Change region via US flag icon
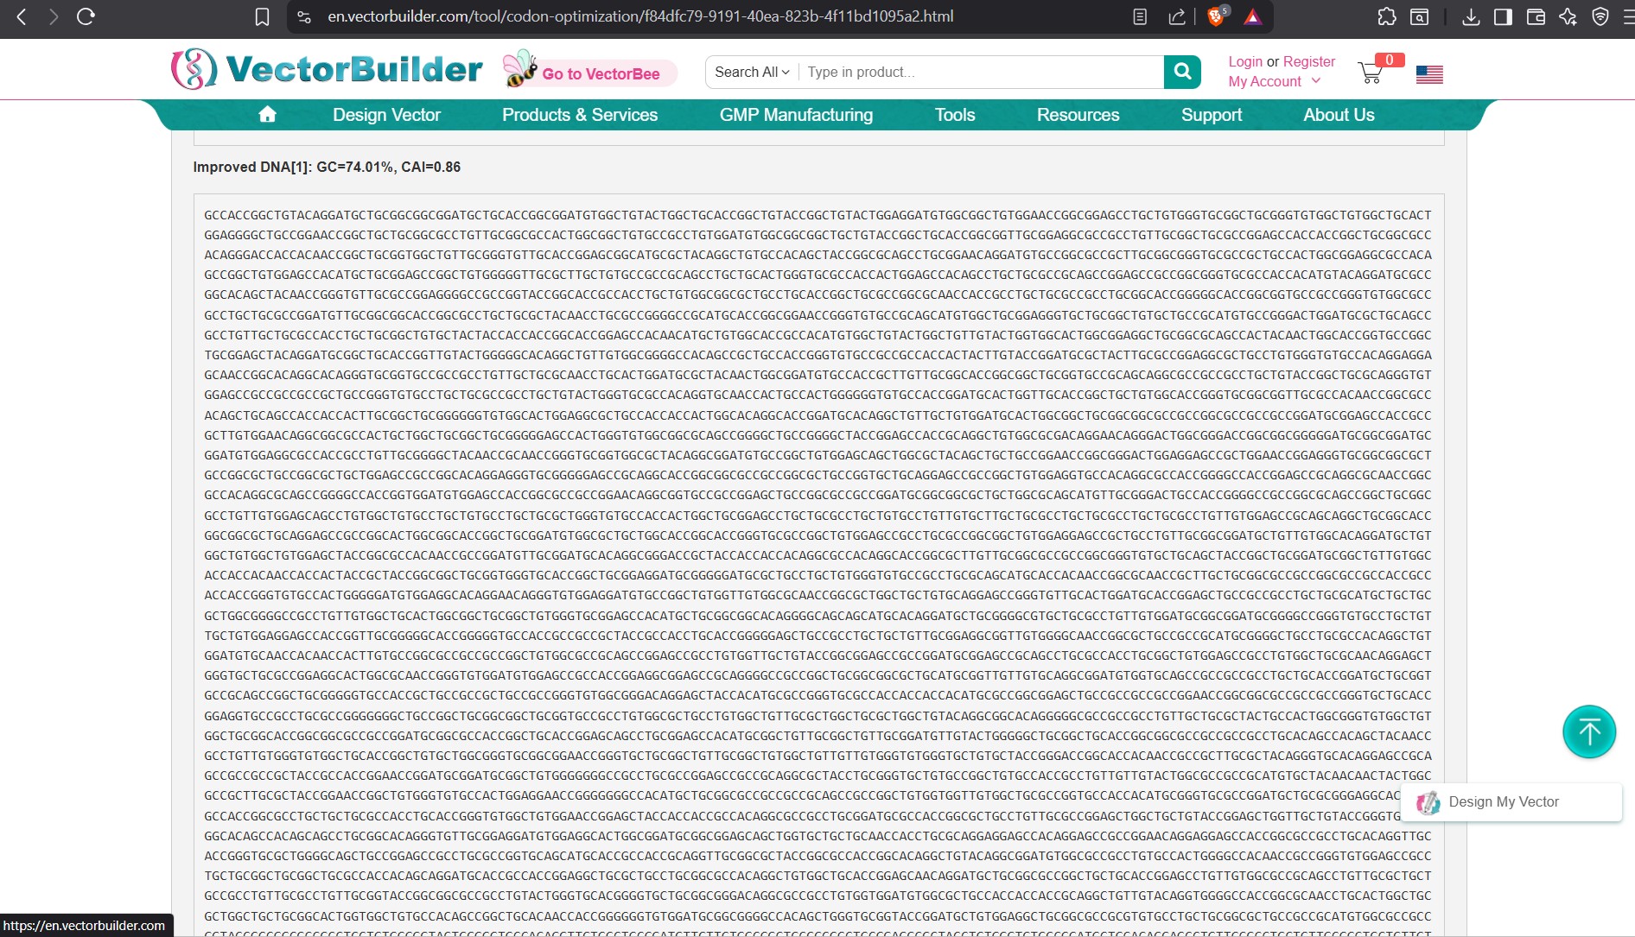Screen dimensions: 1635x937 point(1429,75)
